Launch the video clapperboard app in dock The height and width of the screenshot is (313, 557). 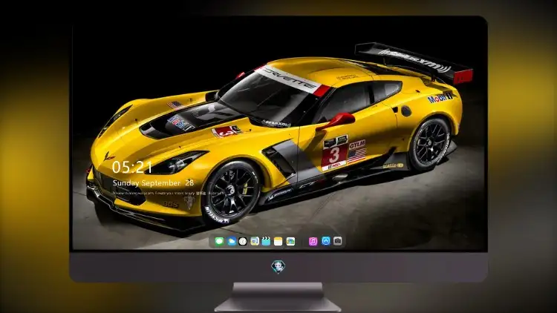click(x=266, y=241)
